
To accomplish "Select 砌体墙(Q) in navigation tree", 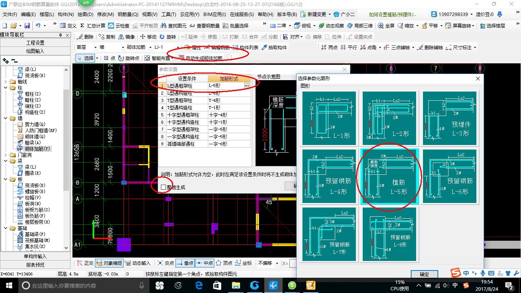I will 32,136.
